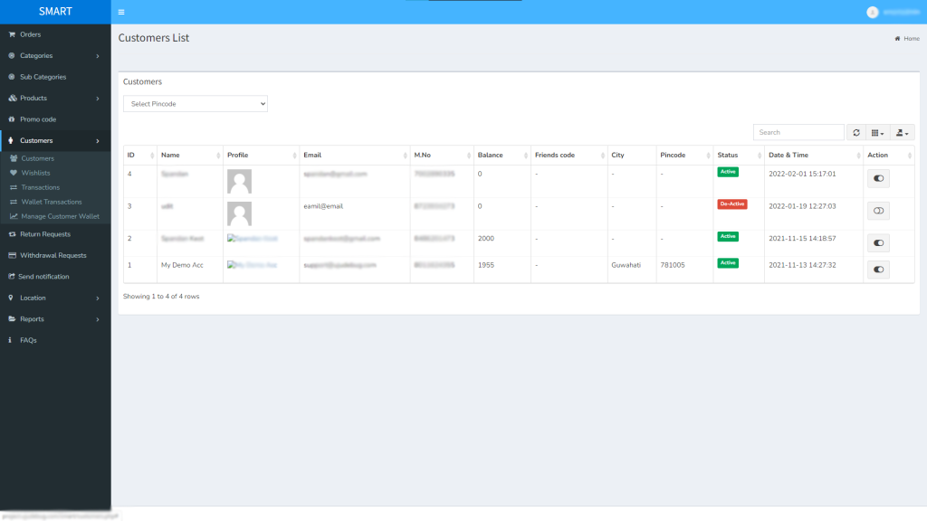Refresh the customers table

855,132
